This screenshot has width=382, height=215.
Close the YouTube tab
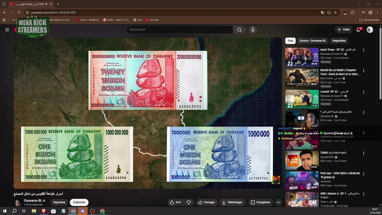pos(51,4)
